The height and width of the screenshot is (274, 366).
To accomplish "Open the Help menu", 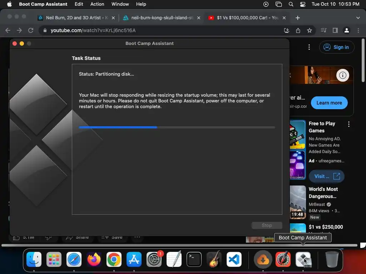I will tap(141, 4).
